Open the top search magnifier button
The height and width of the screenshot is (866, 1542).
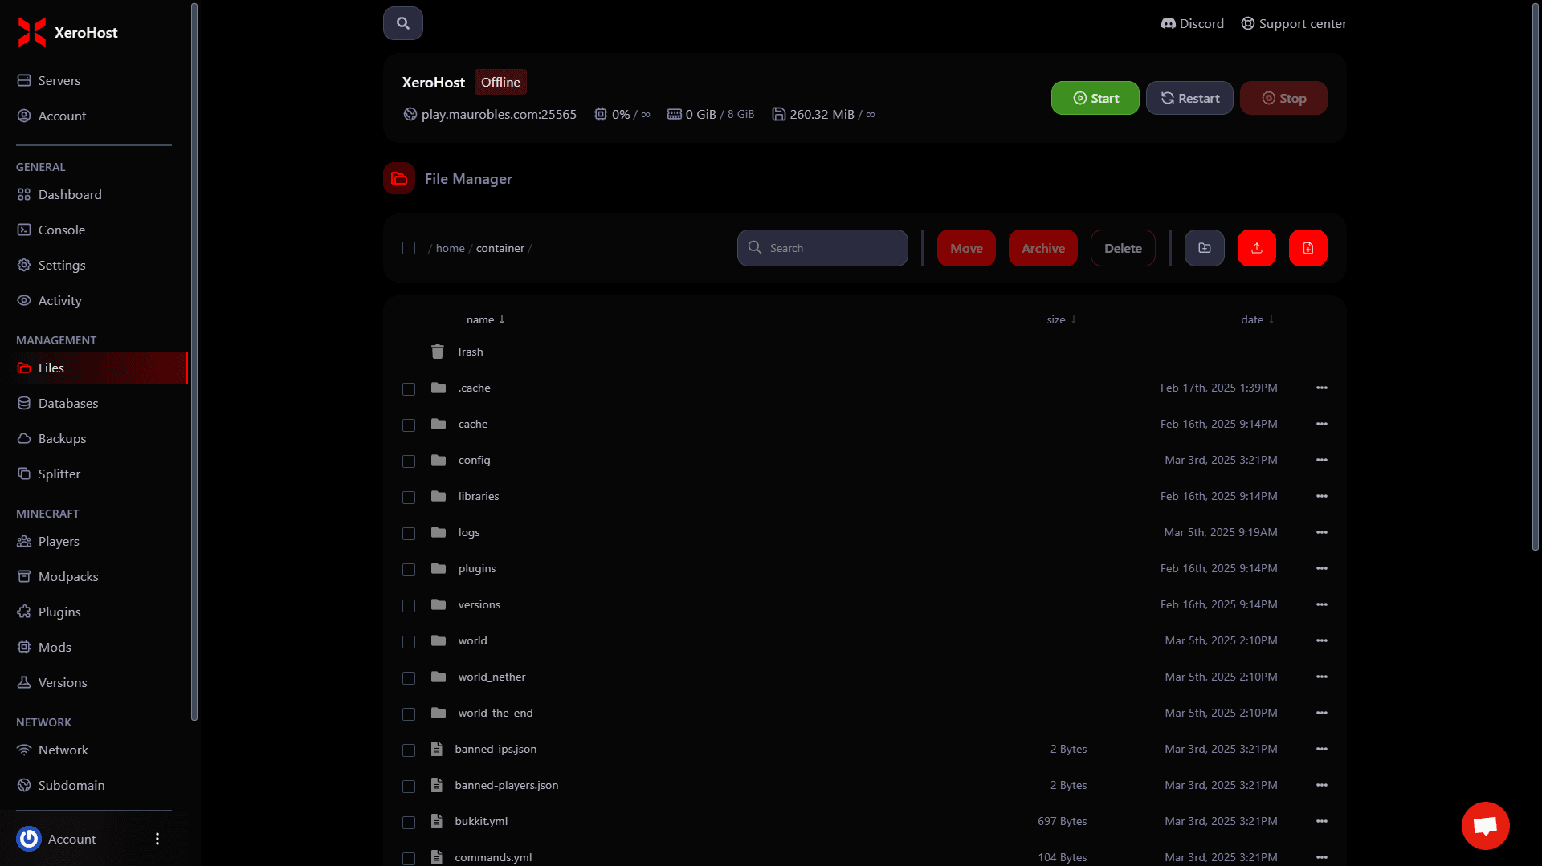(x=403, y=23)
